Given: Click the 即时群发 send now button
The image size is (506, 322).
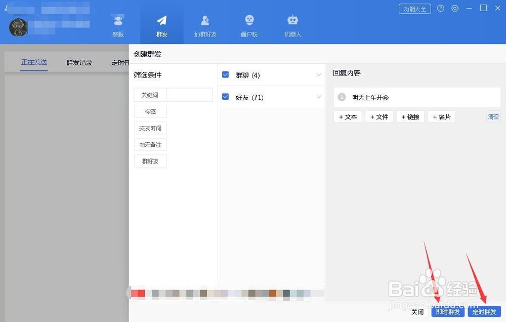Looking at the screenshot, I should [x=448, y=312].
